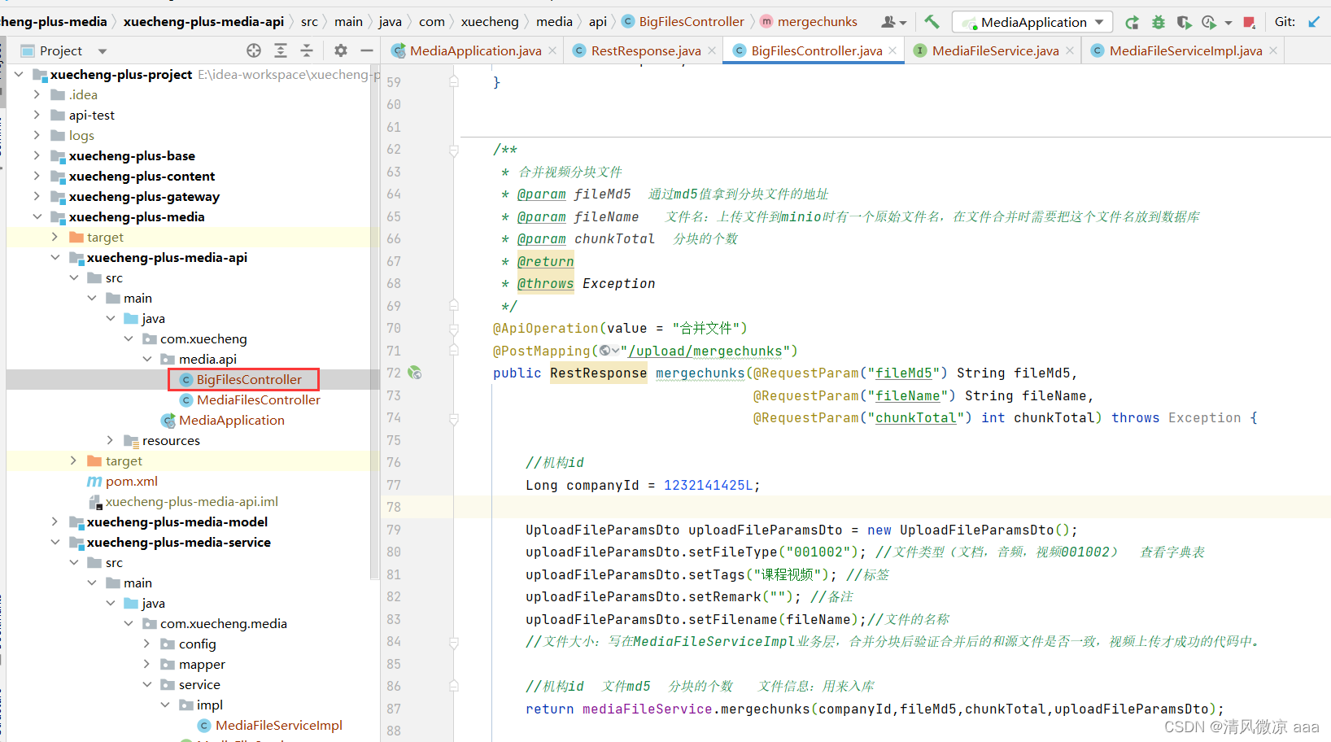The height and width of the screenshot is (742, 1331).
Task: Expand the mapper package
Action: [x=146, y=664]
